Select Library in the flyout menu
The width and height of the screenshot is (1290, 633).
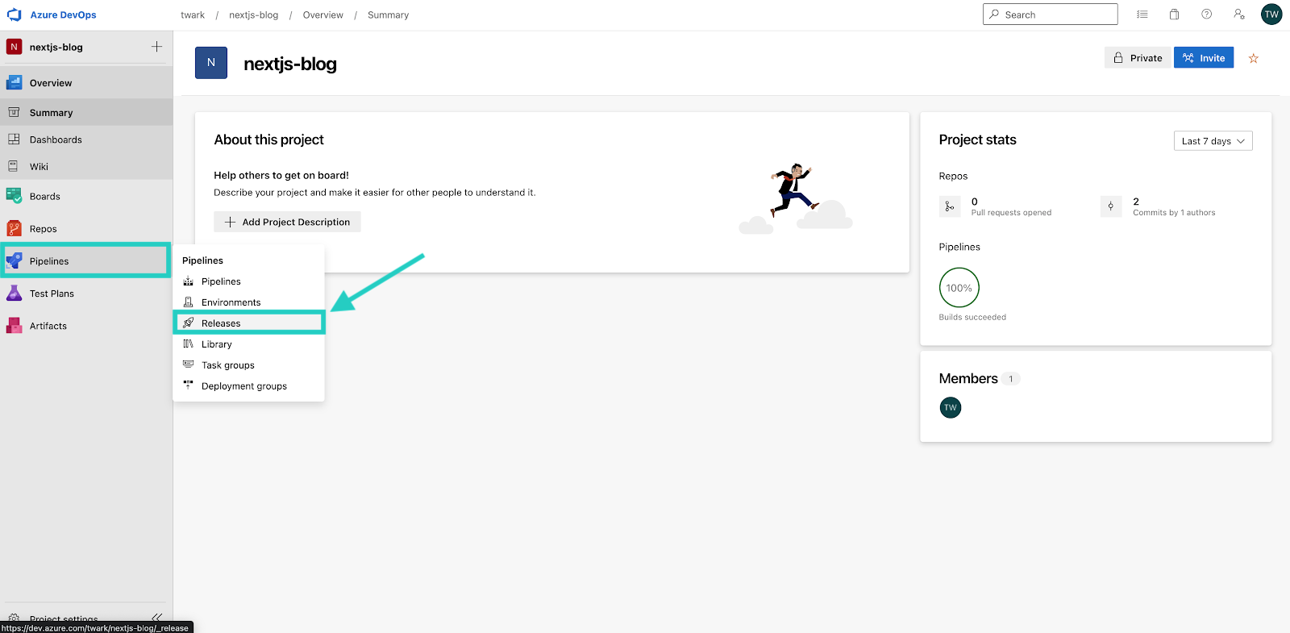pos(248,344)
